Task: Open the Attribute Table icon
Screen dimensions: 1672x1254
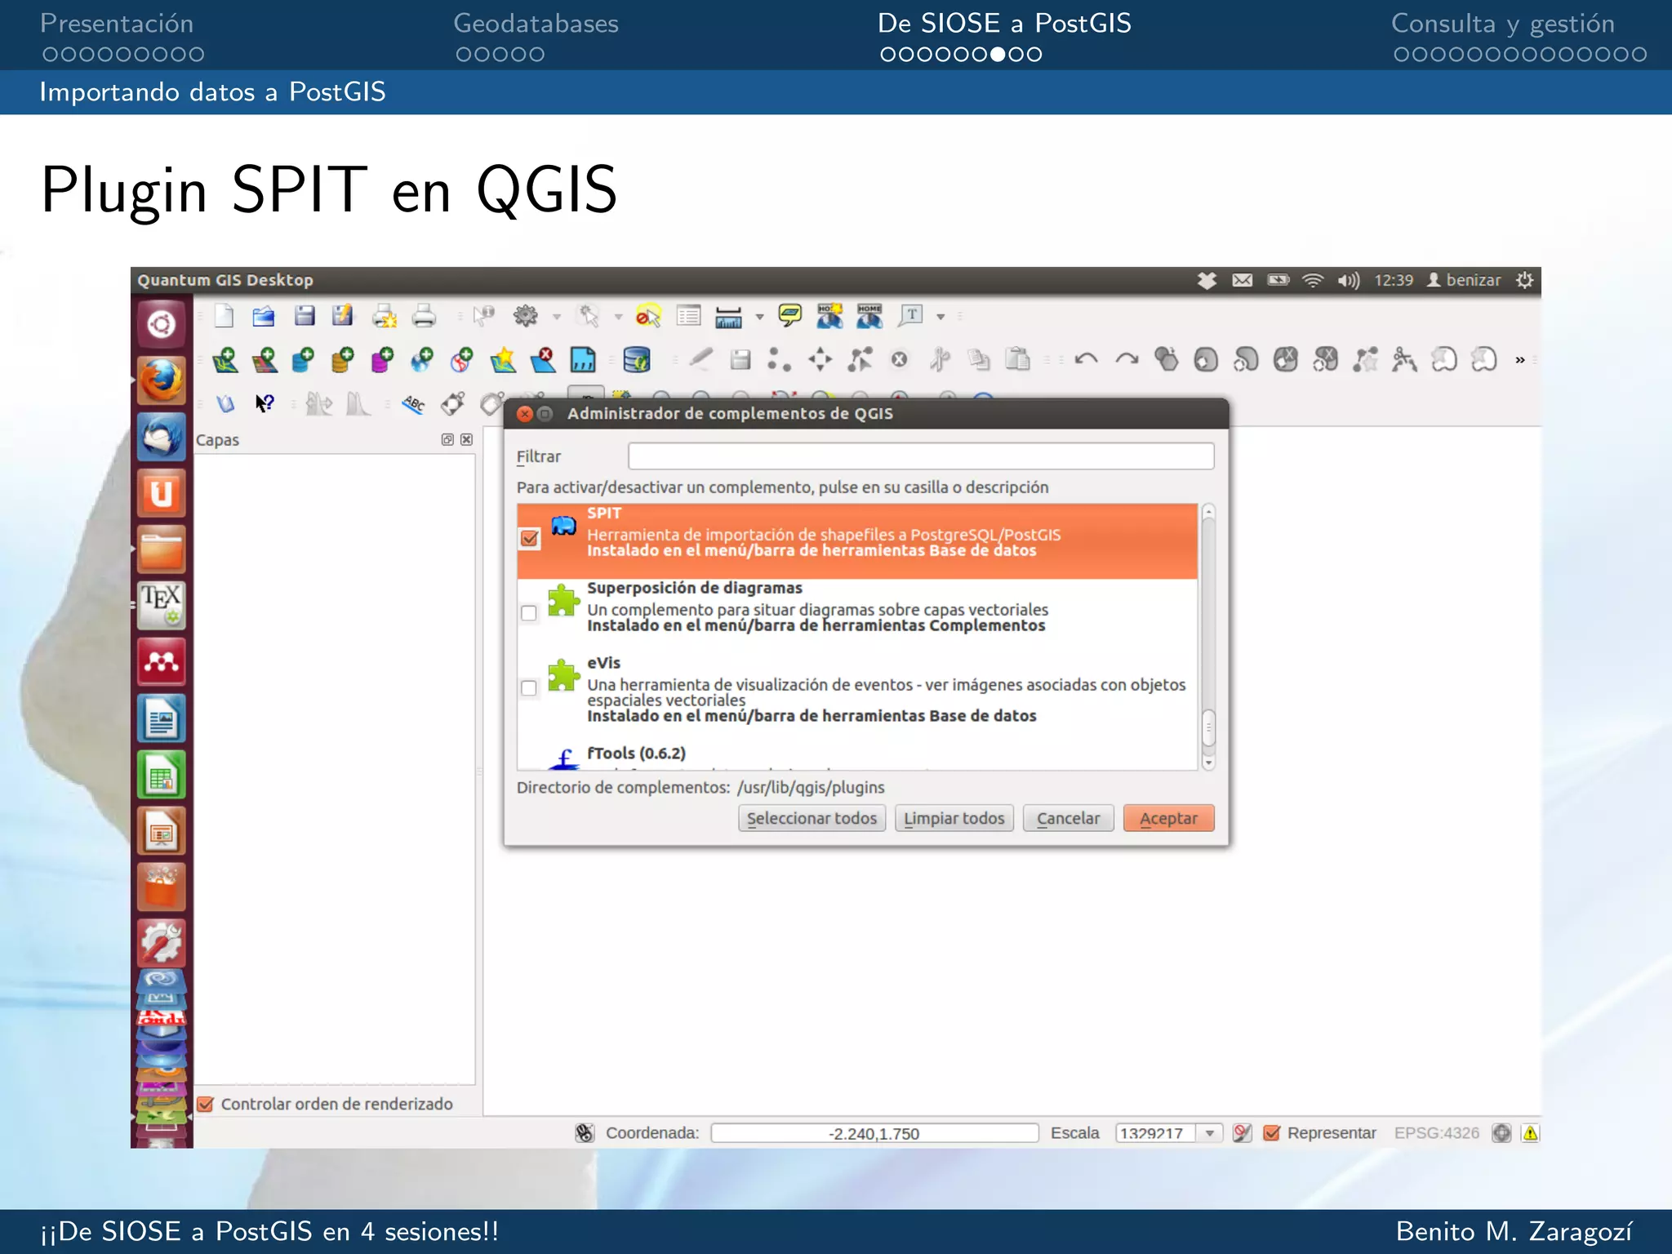Action: click(x=689, y=316)
